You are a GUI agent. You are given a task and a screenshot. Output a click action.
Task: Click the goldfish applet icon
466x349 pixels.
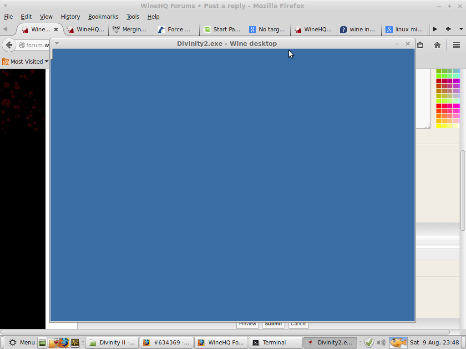(398, 343)
